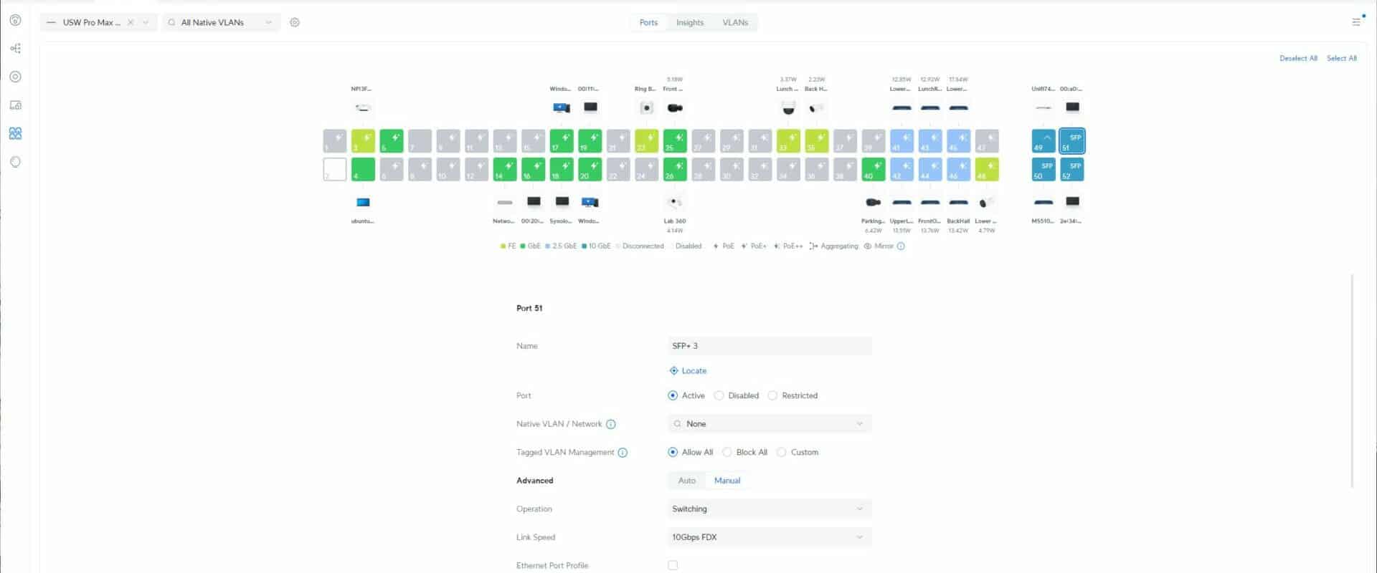
Task: Select disconnected port 1
Action: click(x=335, y=141)
